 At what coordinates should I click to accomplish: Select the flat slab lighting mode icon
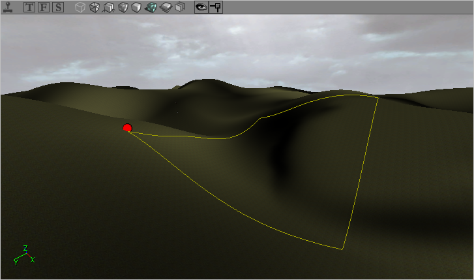166,8
